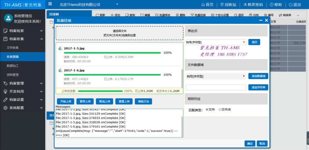Open 个性化设置 personalization settings
This screenshot has height=150, width=309.
pos(220,15)
